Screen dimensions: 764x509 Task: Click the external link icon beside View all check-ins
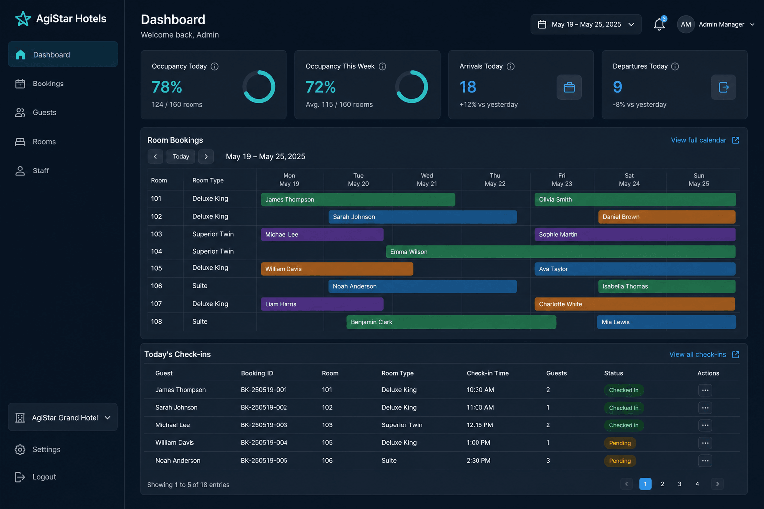pyautogui.click(x=736, y=355)
